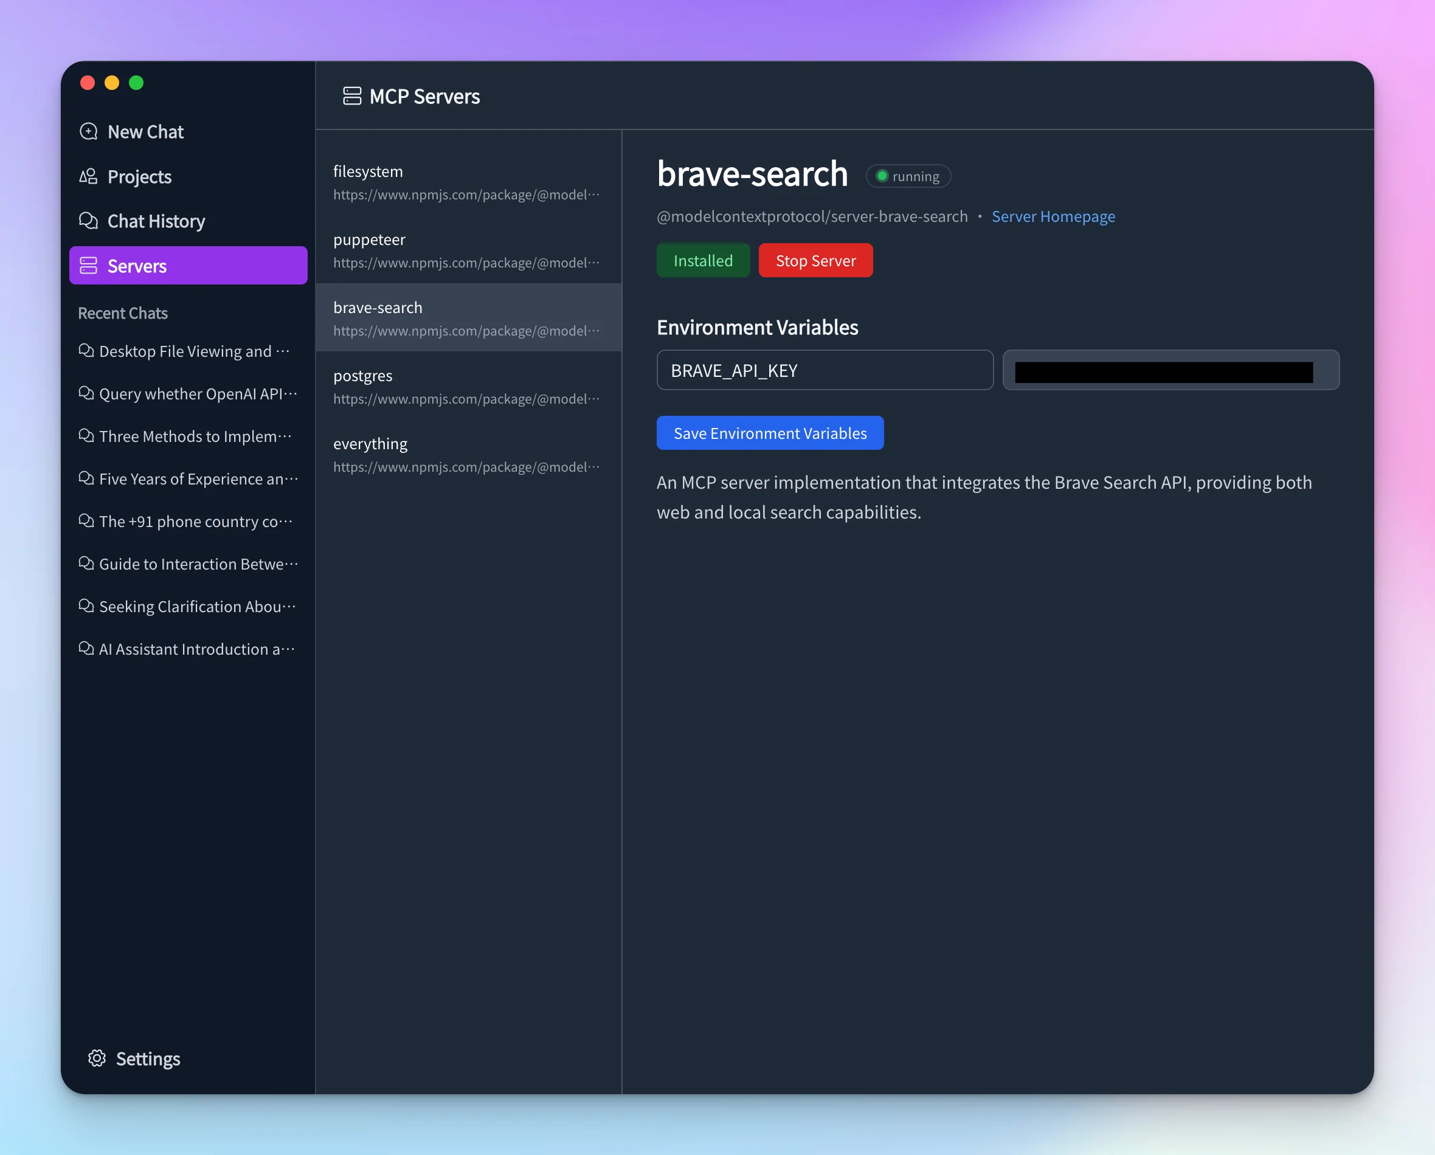1435x1155 pixels.
Task: Click the Stop Server button
Action: [x=815, y=260]
